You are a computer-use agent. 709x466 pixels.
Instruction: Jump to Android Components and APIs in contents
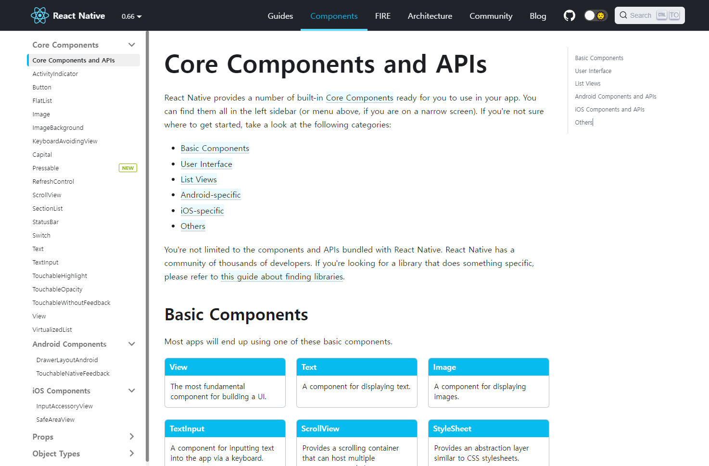[615, 96]
